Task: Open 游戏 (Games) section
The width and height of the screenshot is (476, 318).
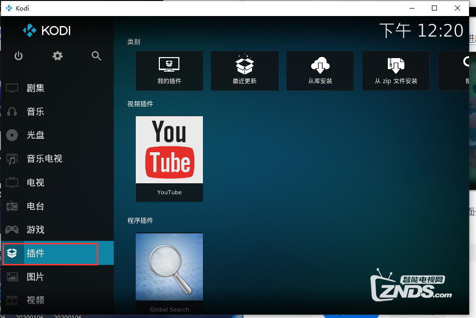Action: [x=36, y=230]
